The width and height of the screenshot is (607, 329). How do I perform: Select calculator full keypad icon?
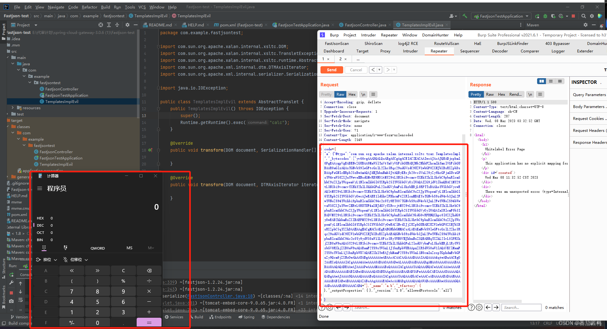pyautogui.click(x=44, y=248)
